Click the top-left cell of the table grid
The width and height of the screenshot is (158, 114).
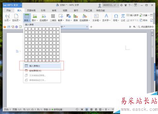tap(26, 29)
